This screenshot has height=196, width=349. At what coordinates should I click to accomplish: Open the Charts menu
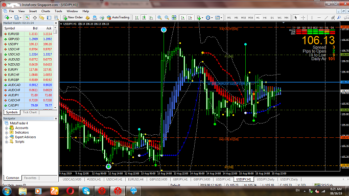tap(45, 11)
